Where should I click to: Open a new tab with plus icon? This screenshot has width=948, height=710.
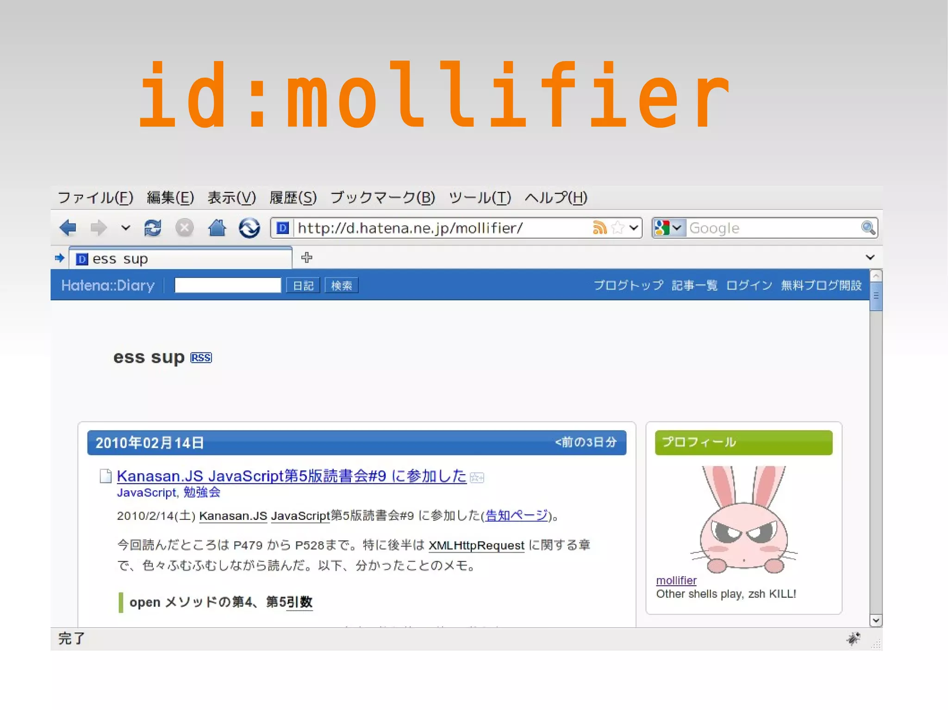306,258
